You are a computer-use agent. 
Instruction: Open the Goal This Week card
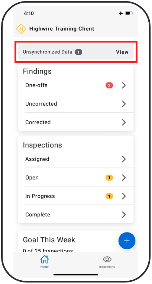(76, 241)
